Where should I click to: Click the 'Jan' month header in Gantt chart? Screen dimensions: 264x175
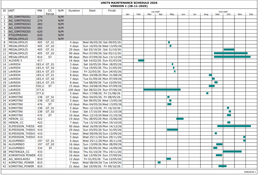[128, 14]
